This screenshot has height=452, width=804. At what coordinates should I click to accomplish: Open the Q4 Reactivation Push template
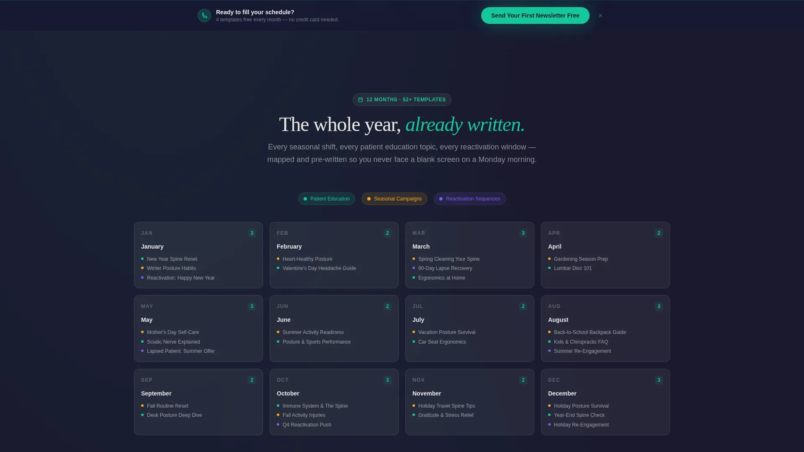(307, 425)
